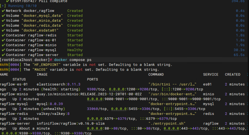Click the port mapping "0.0.0.0:443->443/tcp"
The image size is (249, 135).
tap(186, 128)
